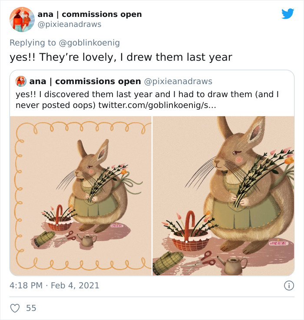Open the left bunny image with the orange border
This screenshot has width=304, height=320.
click(x=81, y=196)
